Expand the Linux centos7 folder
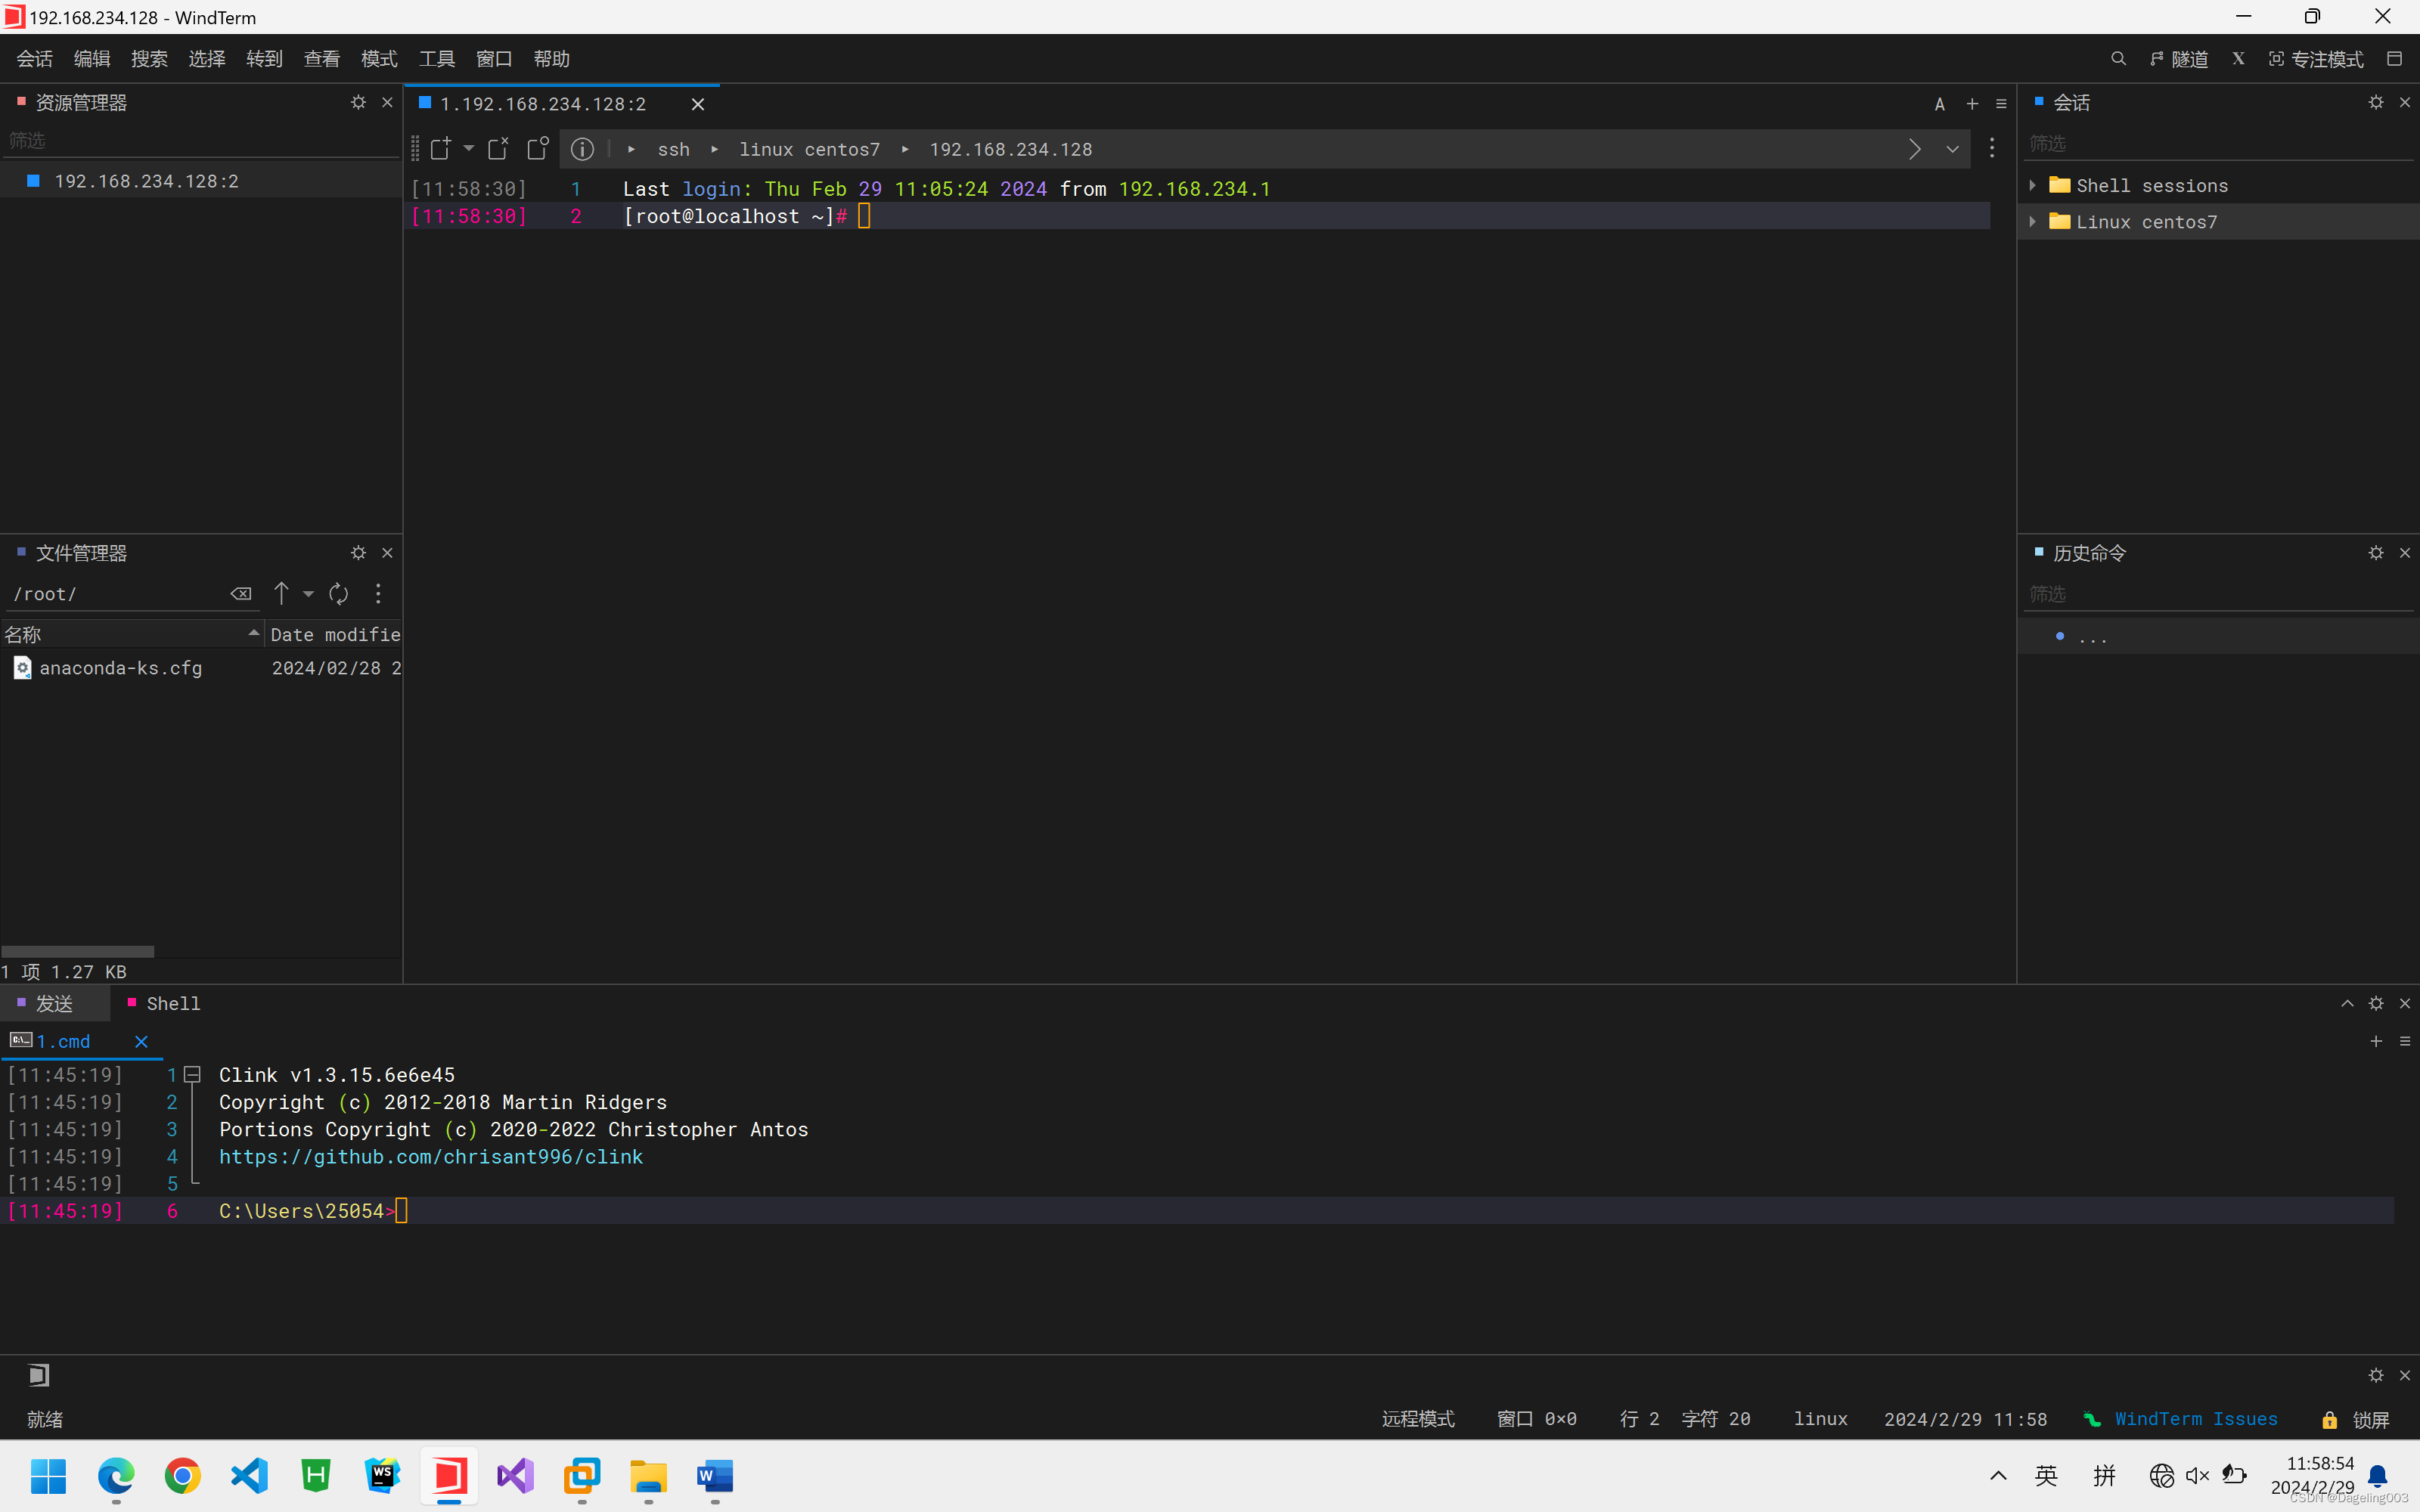Viewport: 2420px width, 1512px height. click(2033, 222)
